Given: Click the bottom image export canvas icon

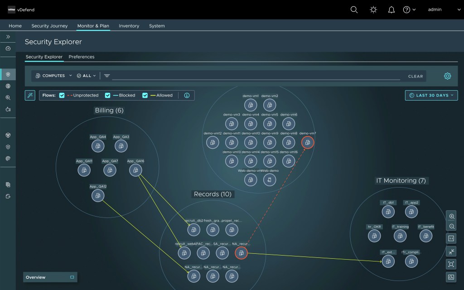Looking at the screenshot, I should [451, 277].
